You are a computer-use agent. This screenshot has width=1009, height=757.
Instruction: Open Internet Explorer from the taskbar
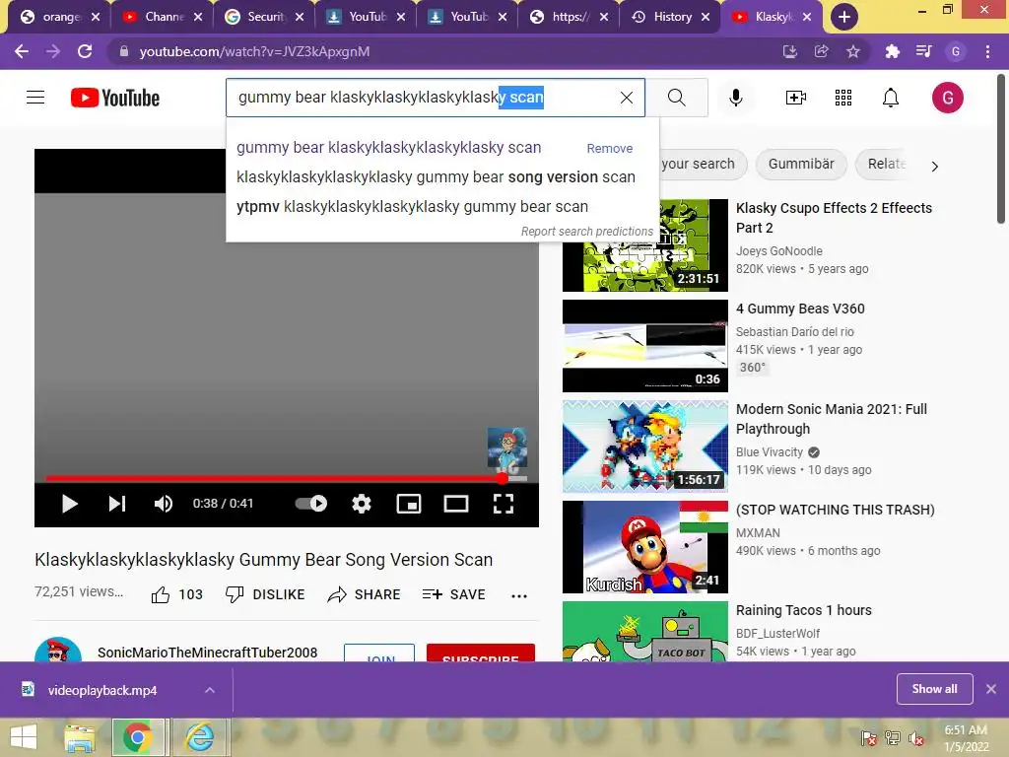[200, 737]
